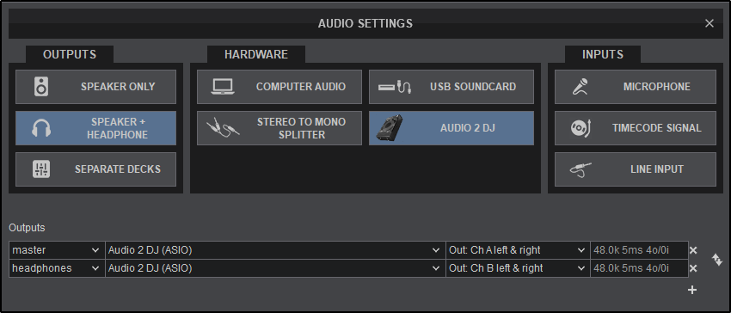731x313 pixels.
Task: Click the headphones icon for Speaker + Headphone
Action: click(x=41, y=128)
